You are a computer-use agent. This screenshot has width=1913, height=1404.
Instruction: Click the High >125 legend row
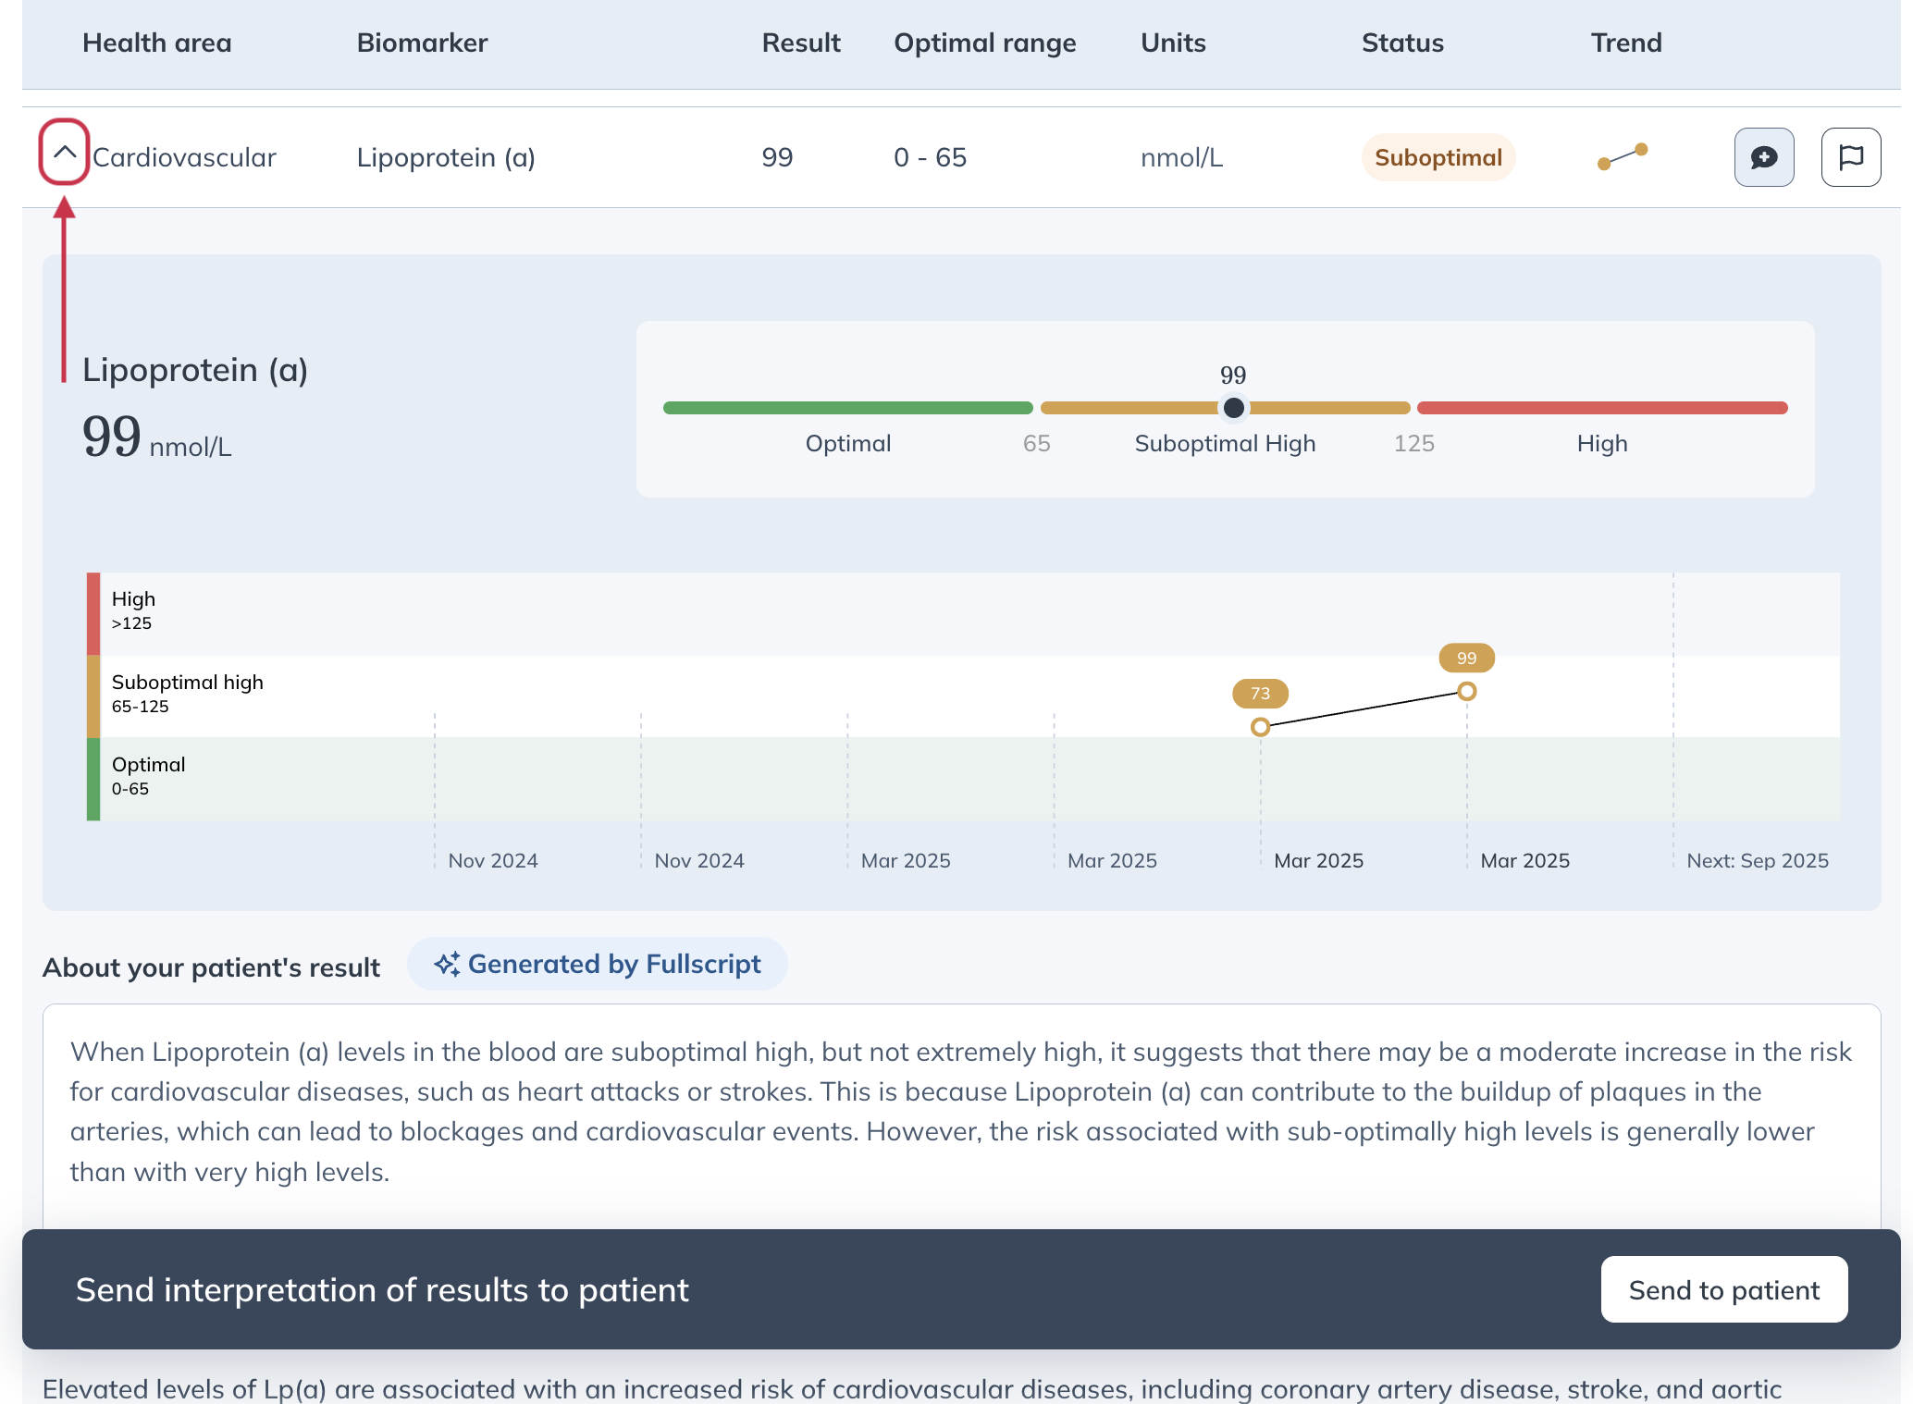pos(133,610)
